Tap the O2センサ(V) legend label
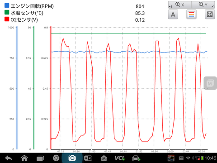The image size is (217, 163). pos(24,20)
